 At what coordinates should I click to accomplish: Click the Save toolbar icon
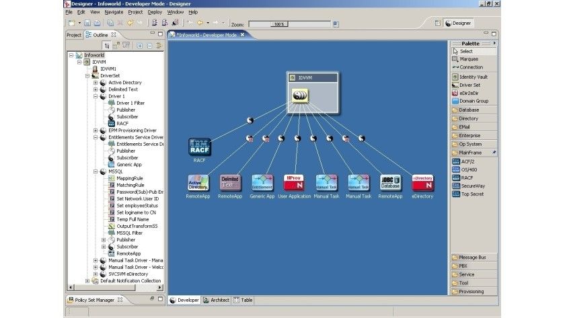[x=87, y=23]
